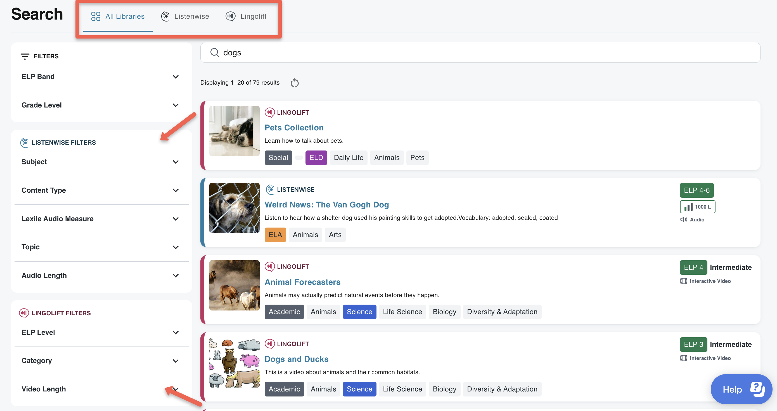Click Interactive Video icon on Animal Forecasters

click(683, 281)
